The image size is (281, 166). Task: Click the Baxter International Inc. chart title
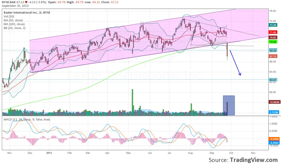click(27, 13)
